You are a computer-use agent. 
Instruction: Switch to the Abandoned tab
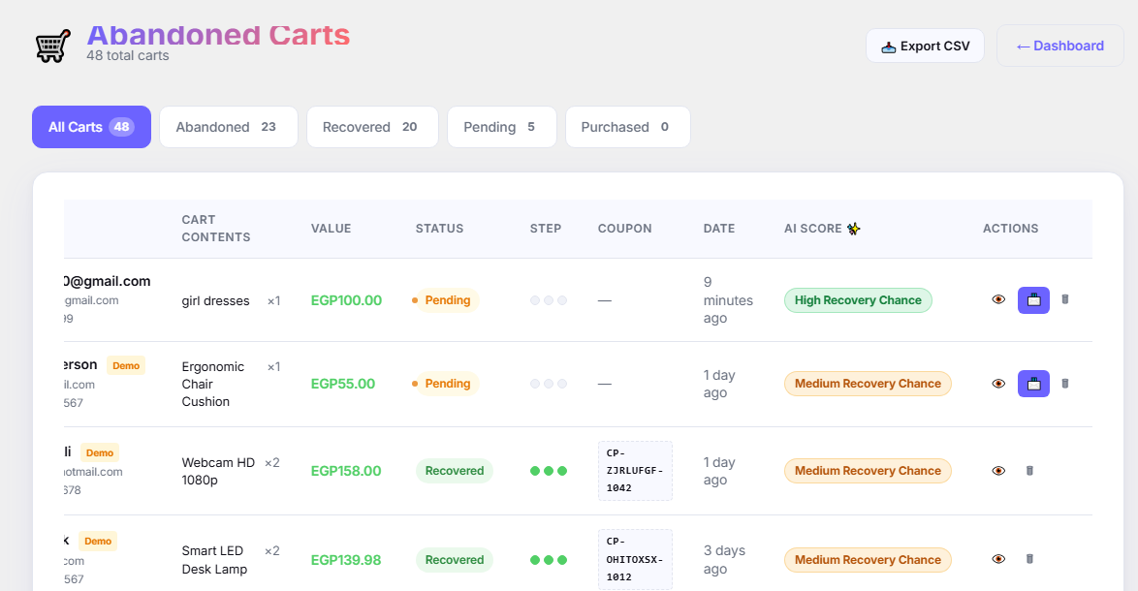(229, 127)
